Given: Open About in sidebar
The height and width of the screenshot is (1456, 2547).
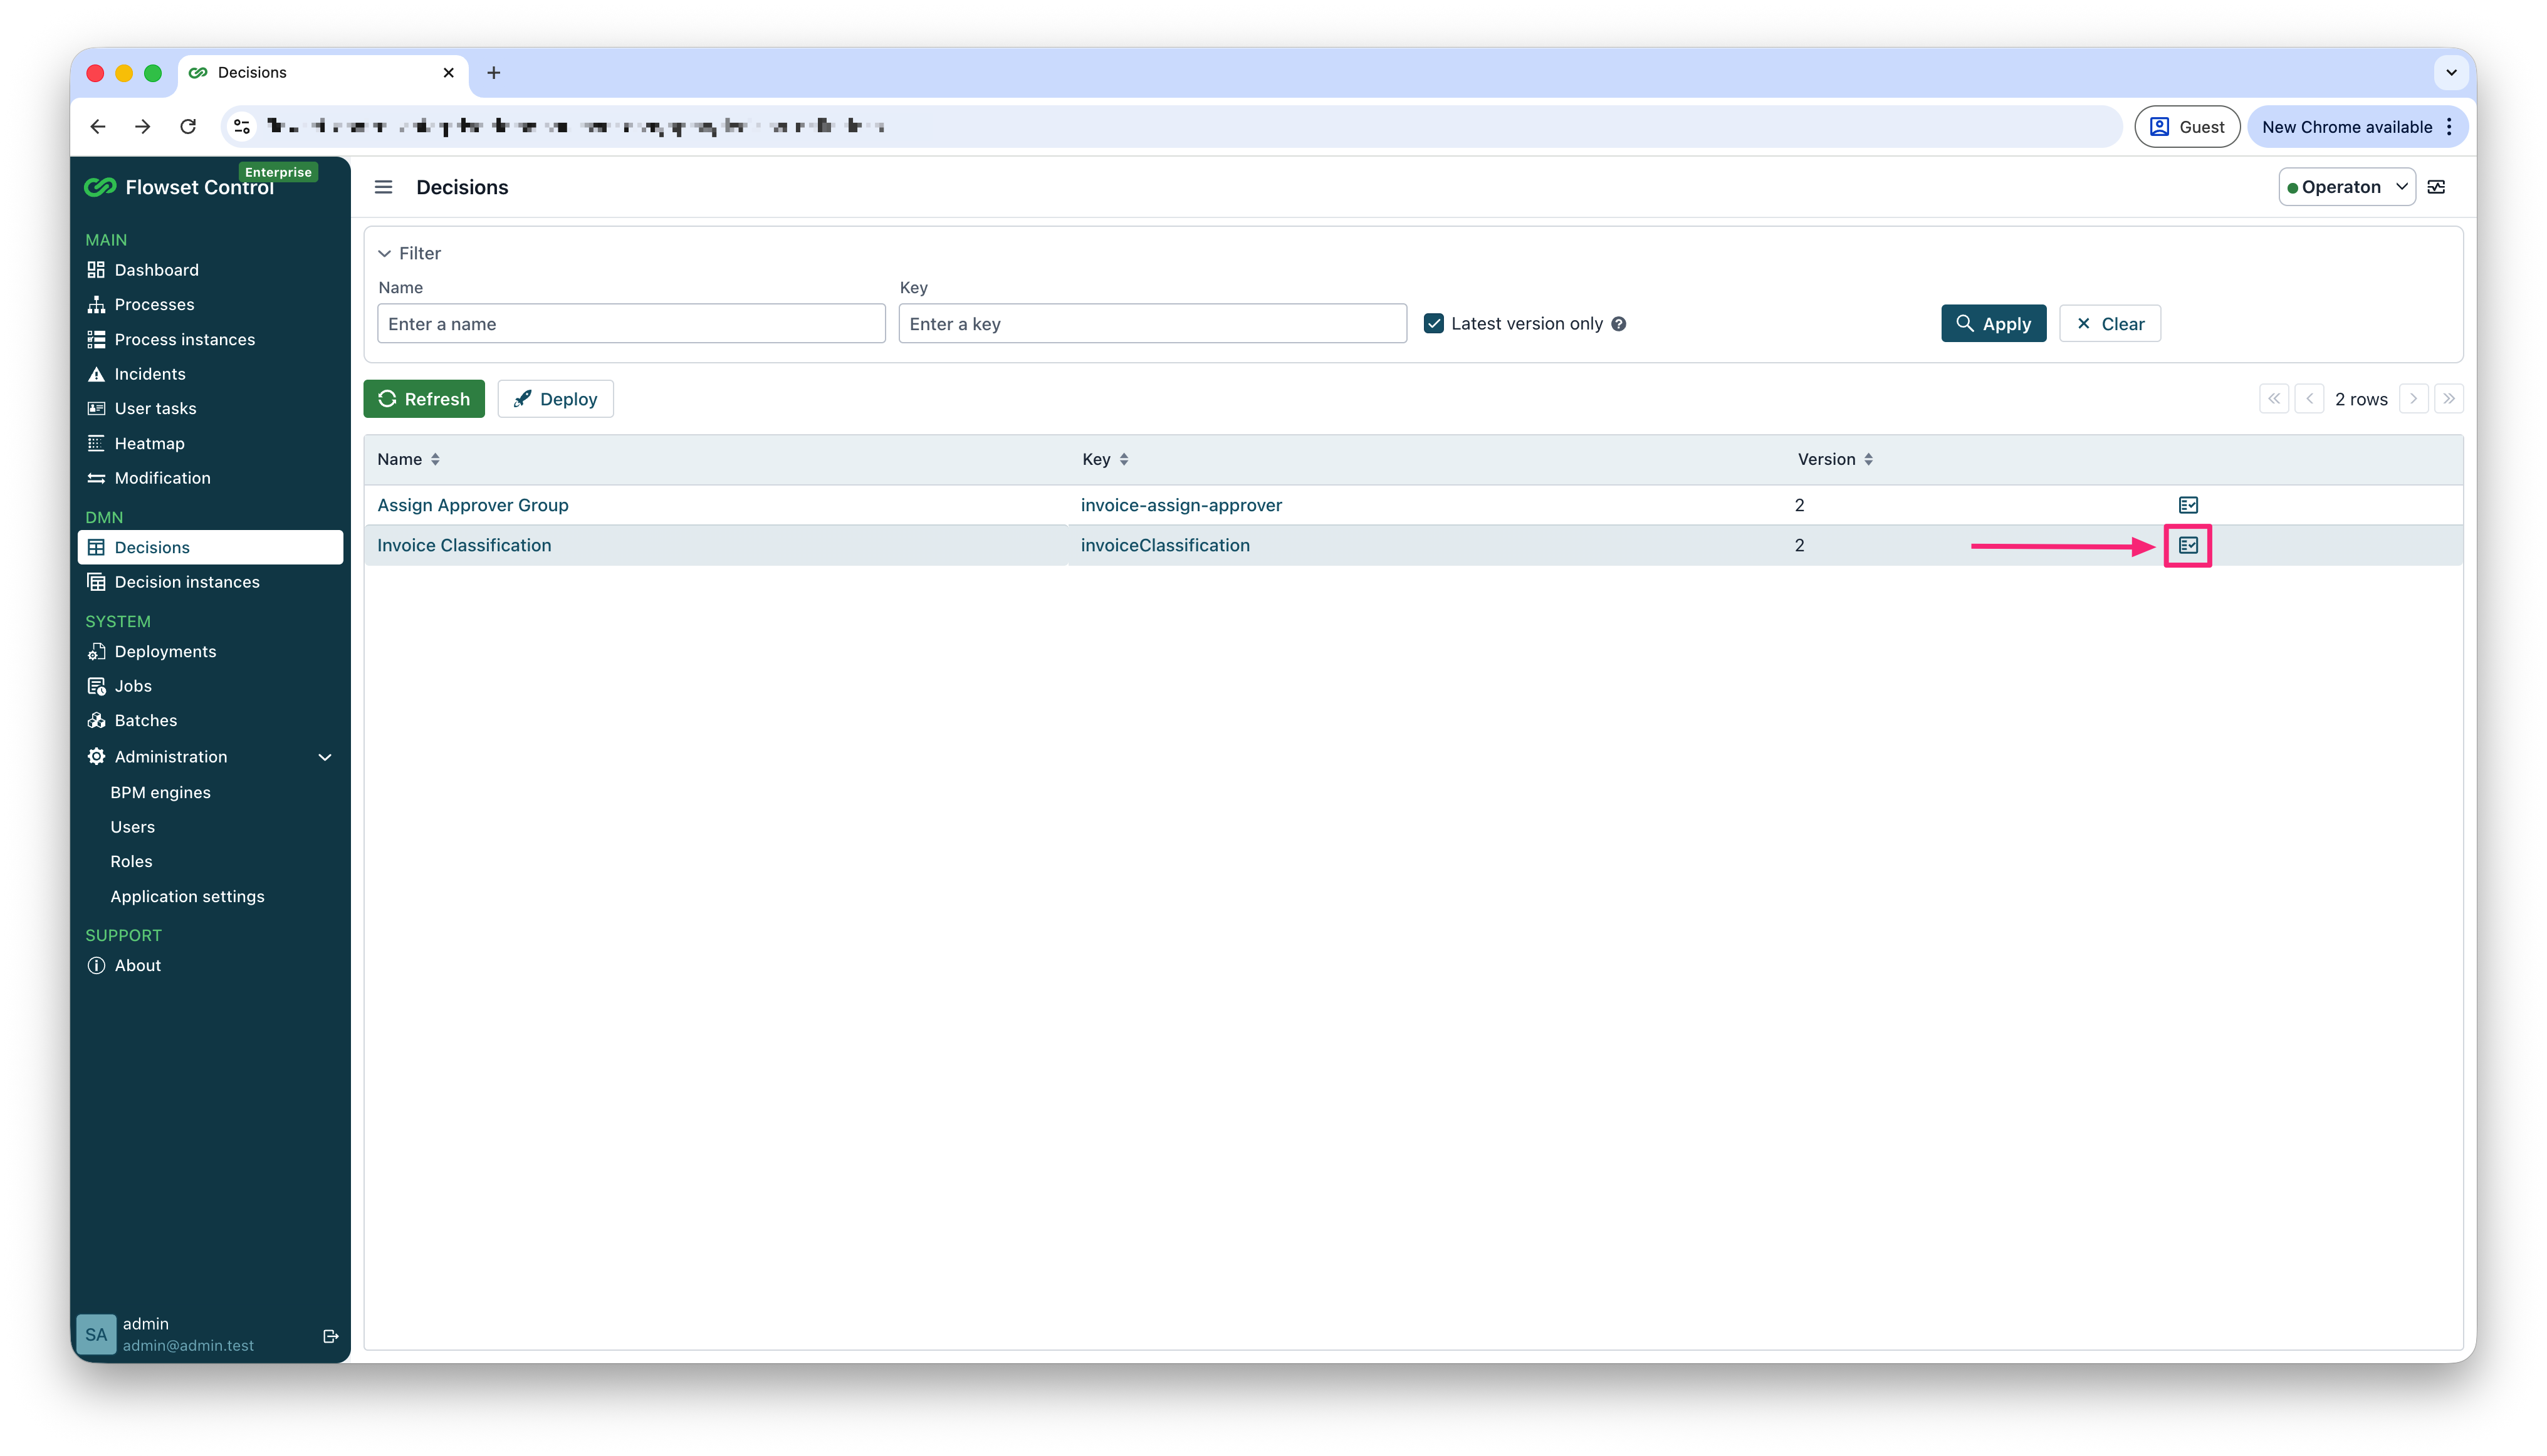Looking at the screenshot, I should coord(210,965).
